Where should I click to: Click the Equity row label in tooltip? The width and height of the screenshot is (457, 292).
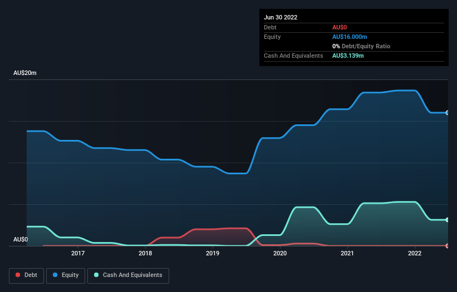272,37
